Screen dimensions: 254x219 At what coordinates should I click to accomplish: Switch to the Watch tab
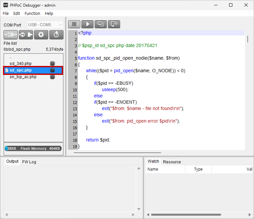153,161
